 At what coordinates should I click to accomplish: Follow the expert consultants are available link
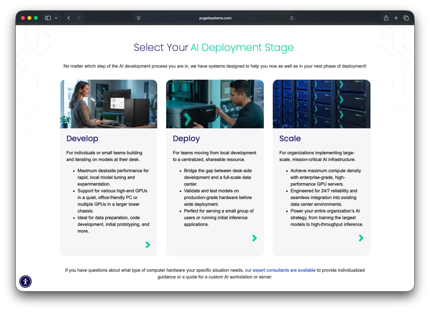click(x=280, y=270)
